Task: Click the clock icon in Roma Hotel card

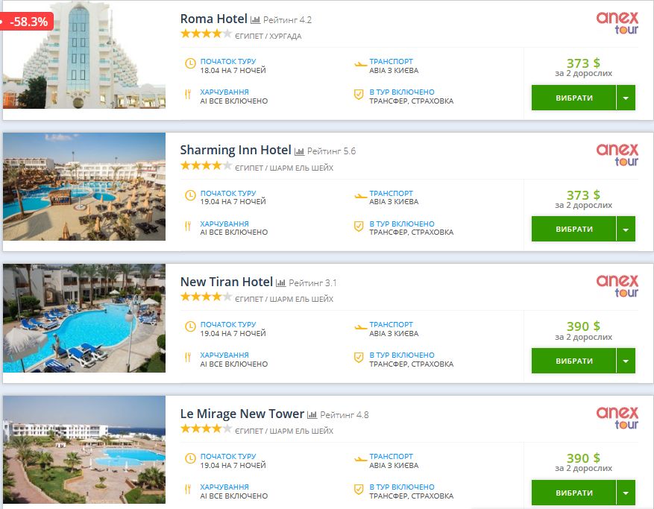Action: point(189,65)
